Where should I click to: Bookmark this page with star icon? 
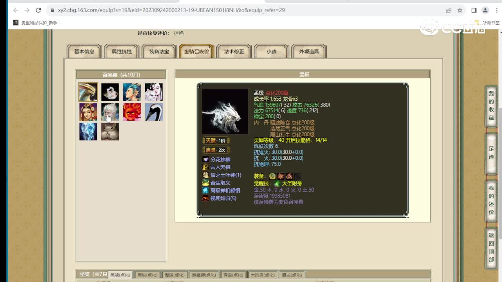(460, 10)
